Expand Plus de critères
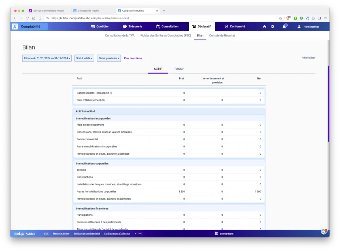 [x=133, y=58]
